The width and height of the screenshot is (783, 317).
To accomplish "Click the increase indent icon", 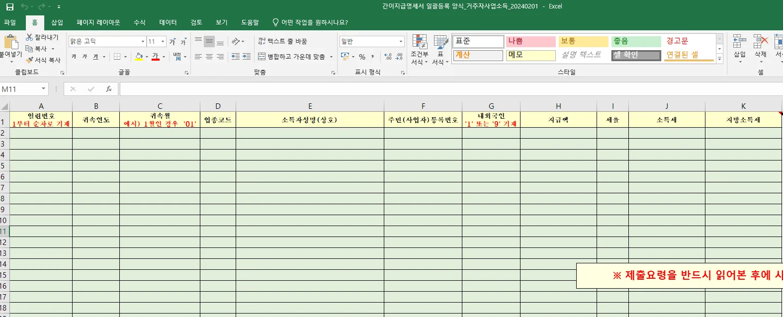I will point(247,57).
